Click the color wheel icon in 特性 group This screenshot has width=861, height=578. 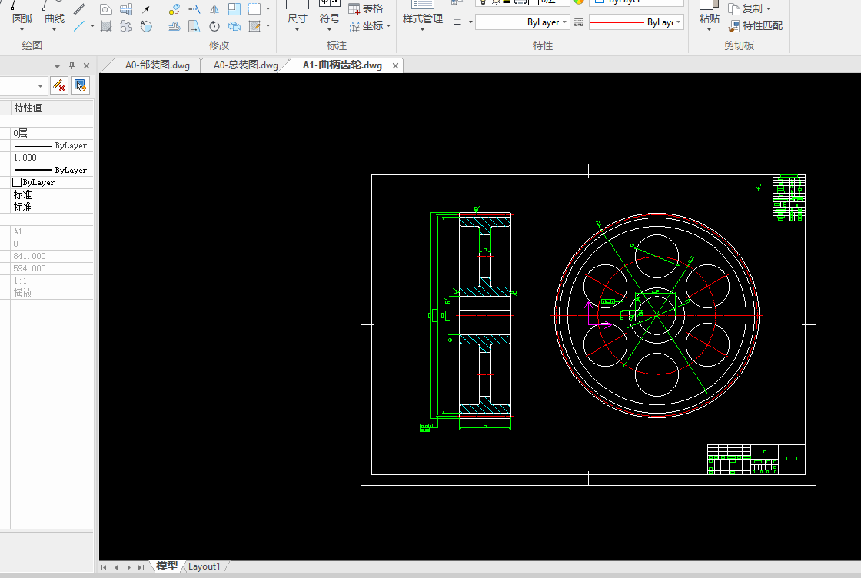point(579,2)
